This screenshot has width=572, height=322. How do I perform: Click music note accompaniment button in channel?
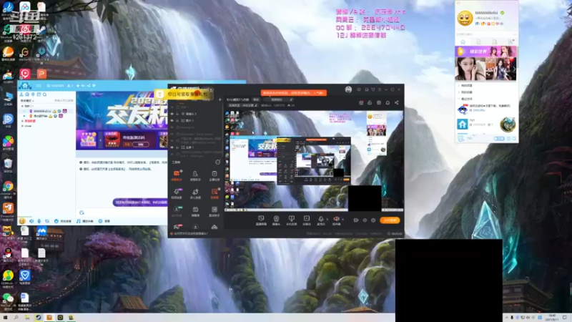[84, 221]
